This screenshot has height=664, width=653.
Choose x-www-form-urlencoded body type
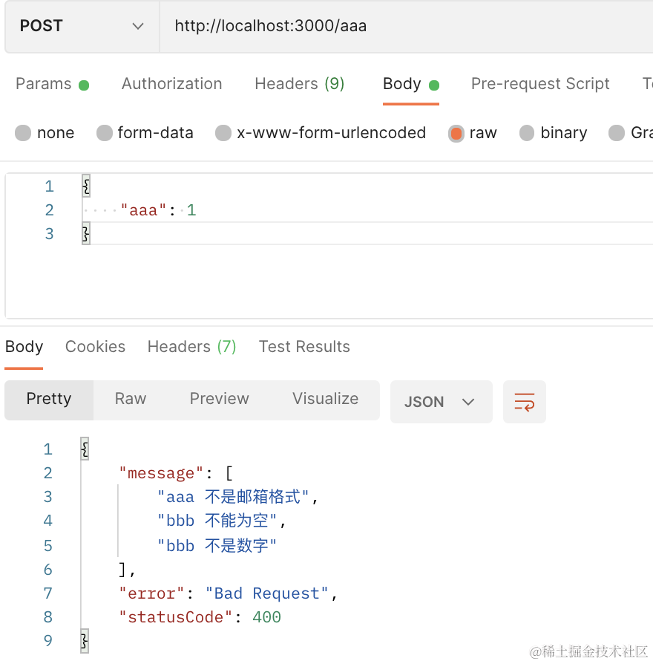(223, 133)
